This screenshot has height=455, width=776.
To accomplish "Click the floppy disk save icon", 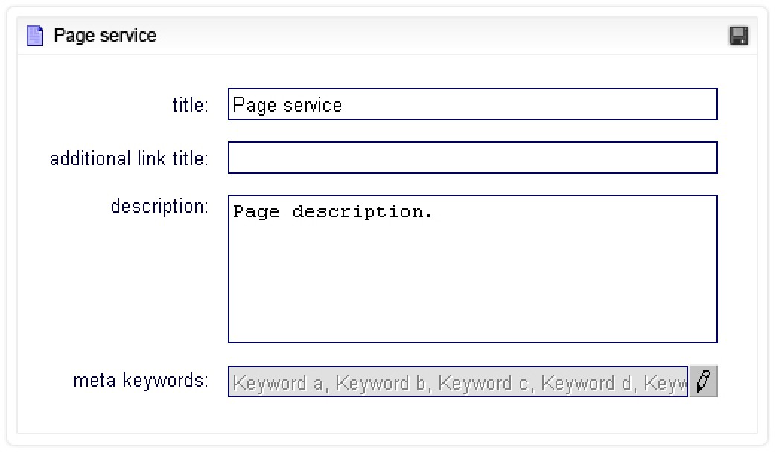I will tap(739, 36).
